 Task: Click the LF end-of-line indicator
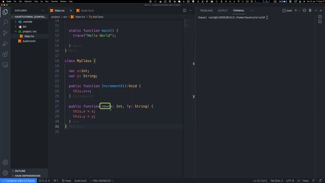tap(299, 181)
